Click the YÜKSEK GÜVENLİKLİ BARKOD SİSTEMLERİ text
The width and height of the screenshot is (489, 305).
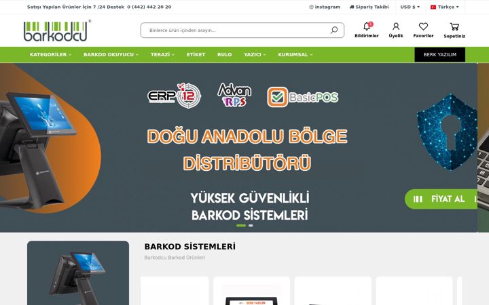coord(249,206)
